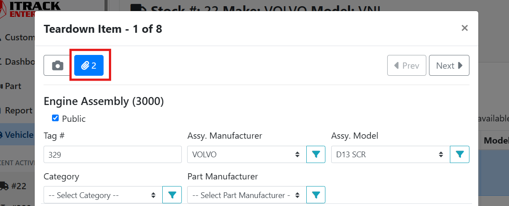Expand the Select Category dropdown
The image size is (509, 206).
click(103, 195)
